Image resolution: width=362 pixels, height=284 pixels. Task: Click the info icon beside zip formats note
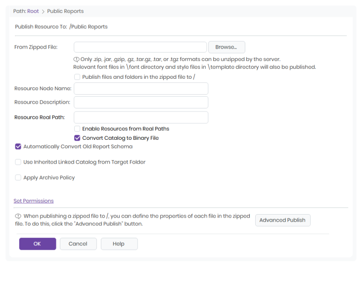[77, 59]
